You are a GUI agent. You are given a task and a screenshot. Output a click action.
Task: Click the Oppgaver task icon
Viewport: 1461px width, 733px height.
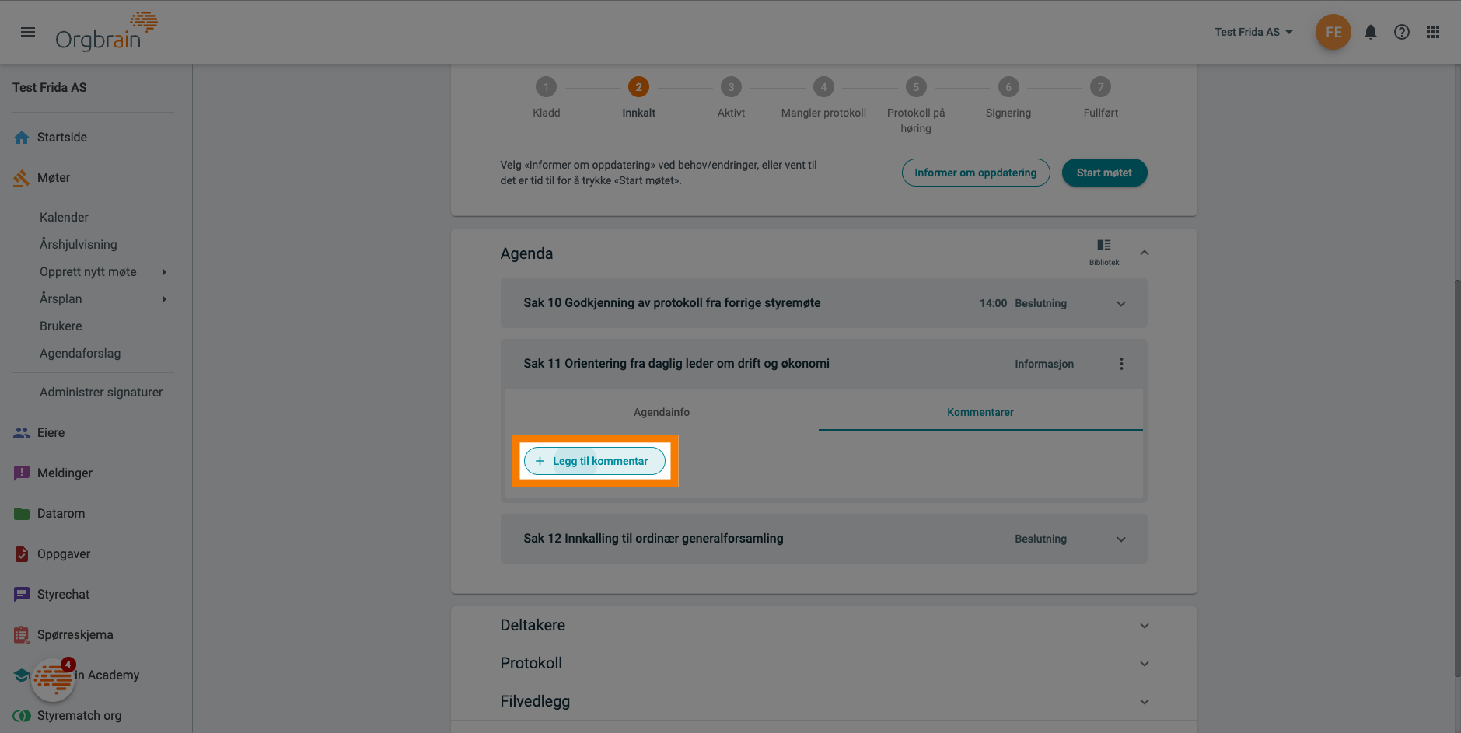coord(22,554)
